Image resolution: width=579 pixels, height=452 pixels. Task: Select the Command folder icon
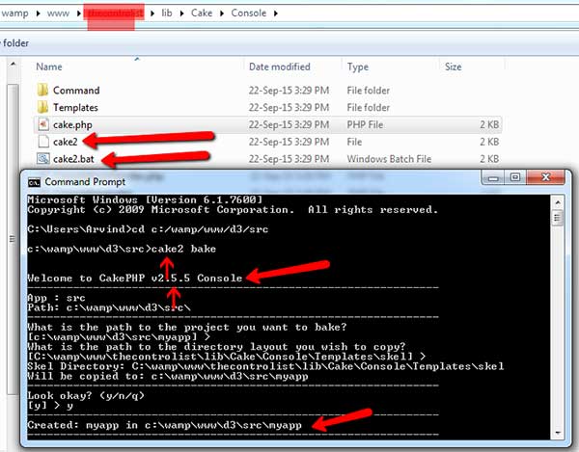pos(42,90)
